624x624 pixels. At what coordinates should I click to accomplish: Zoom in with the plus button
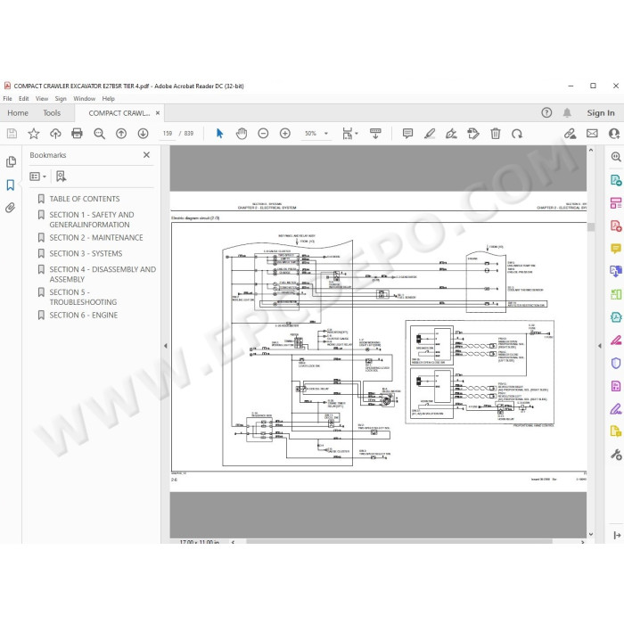click(285, 134)
